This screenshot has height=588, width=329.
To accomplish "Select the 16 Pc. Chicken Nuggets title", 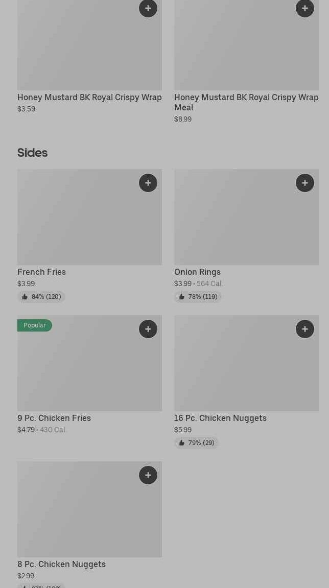I will tap(220, 418).
